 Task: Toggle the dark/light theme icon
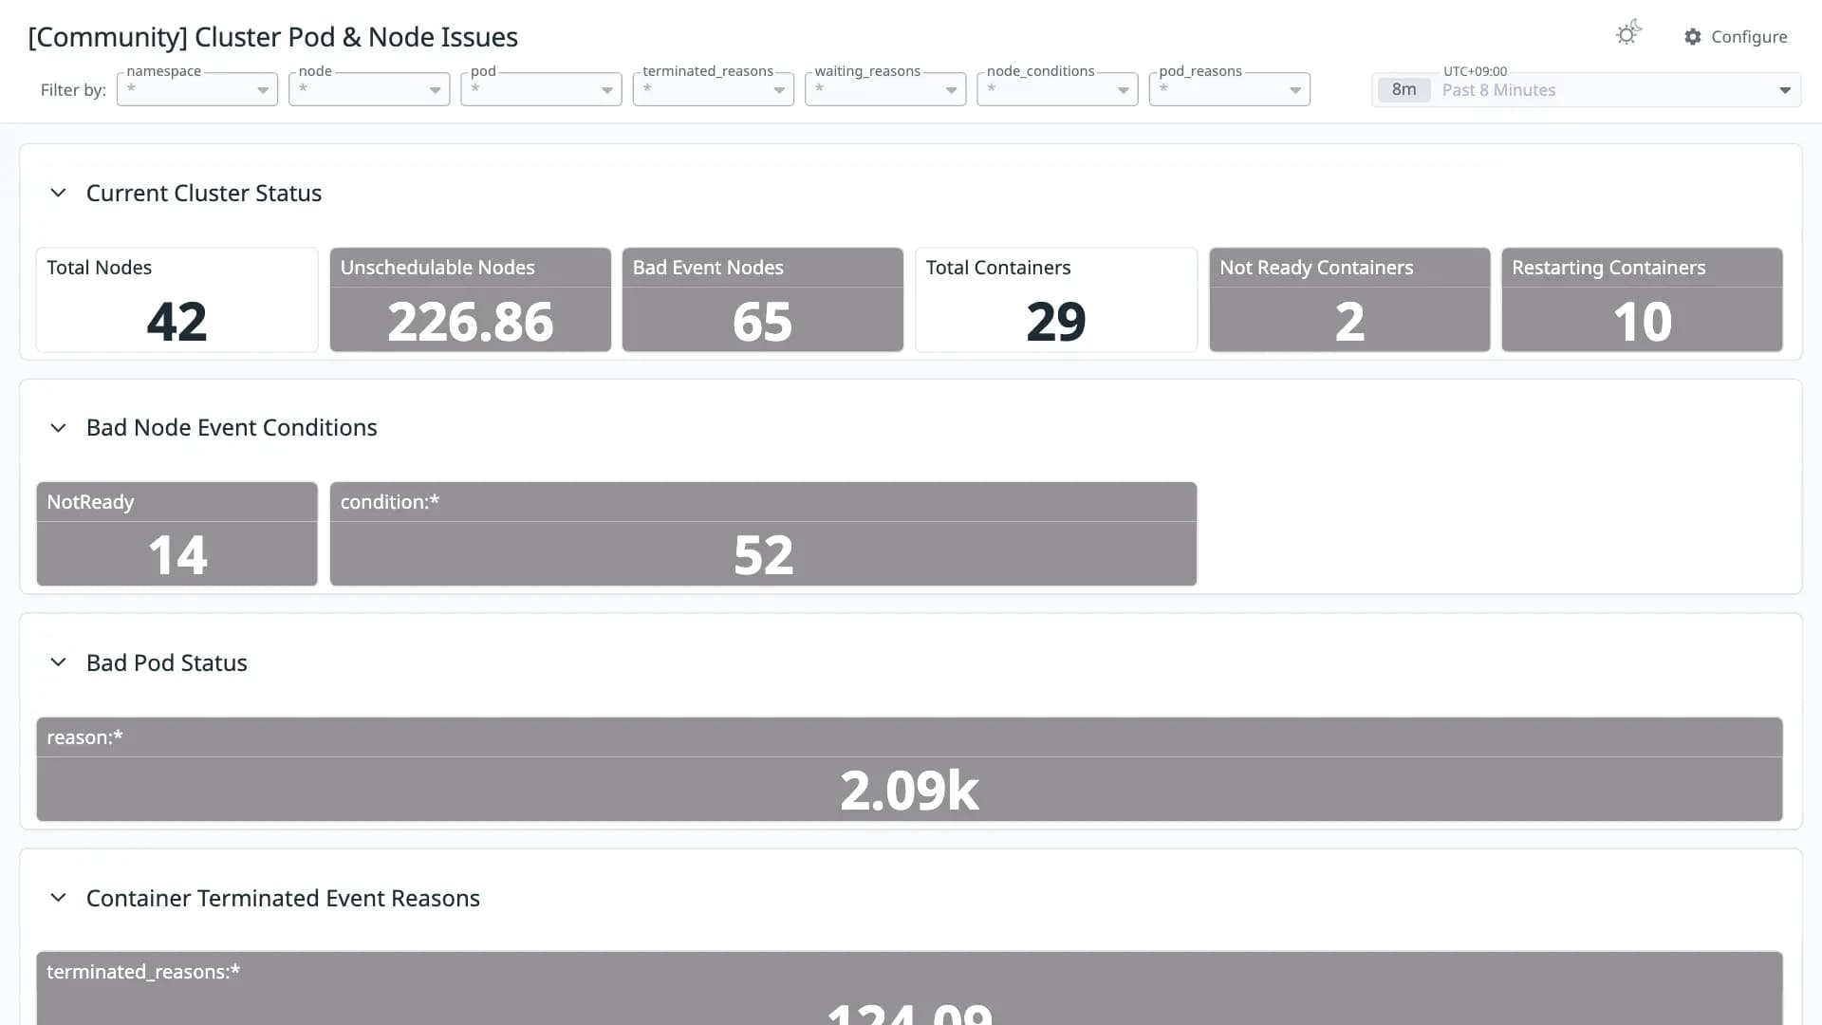1628,34
